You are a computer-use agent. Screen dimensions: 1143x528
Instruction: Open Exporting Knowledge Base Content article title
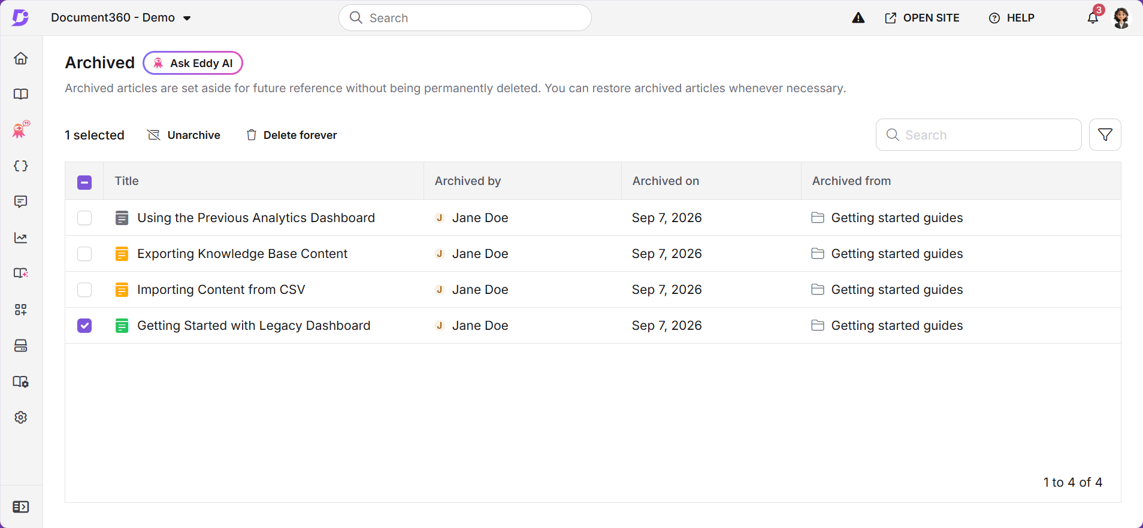tap(242, 254)
